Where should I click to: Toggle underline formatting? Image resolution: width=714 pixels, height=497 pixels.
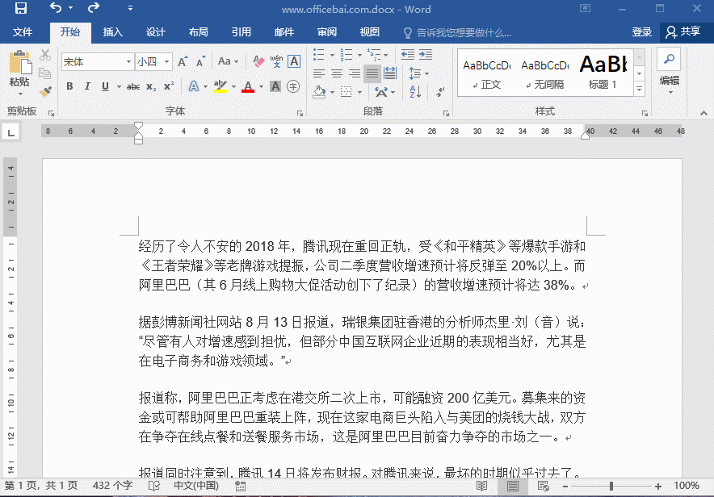point(105,86)
